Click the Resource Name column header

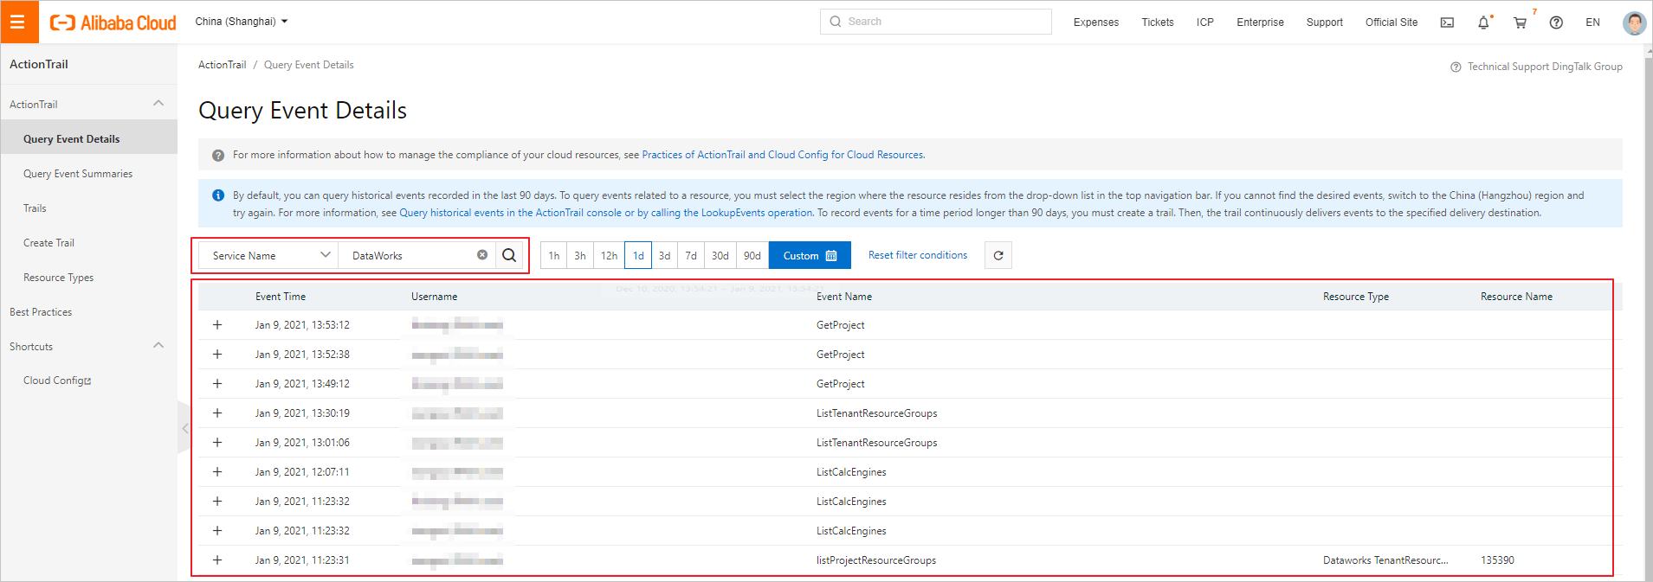pyautogui.click(x=1516, y=297)
